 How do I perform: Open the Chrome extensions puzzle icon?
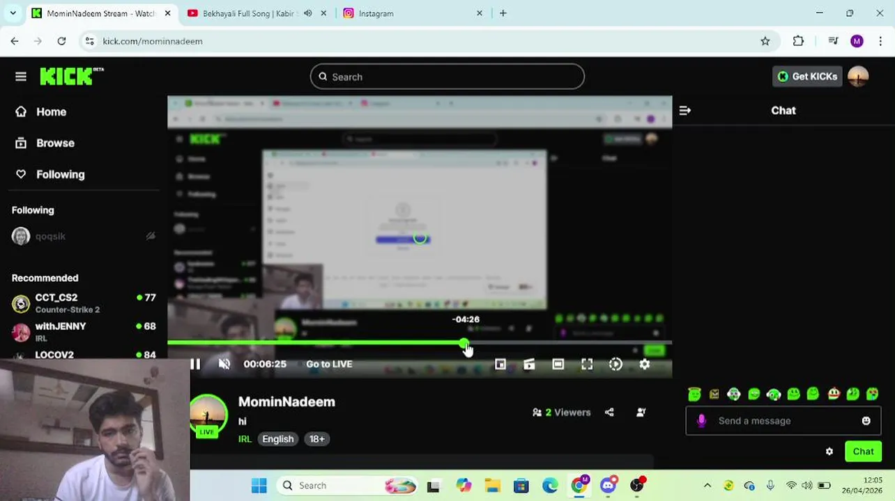point(798,41)
